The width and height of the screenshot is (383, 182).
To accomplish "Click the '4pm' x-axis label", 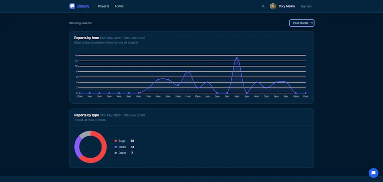I will click(x=237, y=96).
